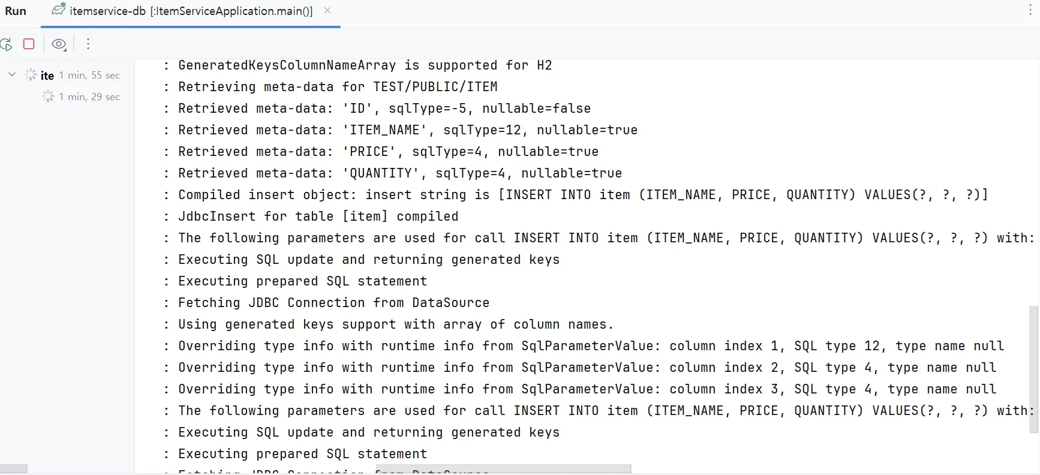
Task: Click the Gradle elephant icon on tab
Action: pos(58,10)
